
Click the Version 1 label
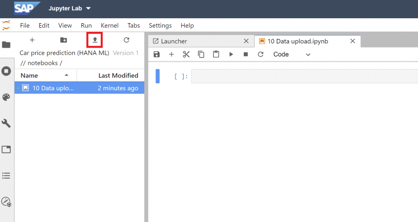point(126,53)
